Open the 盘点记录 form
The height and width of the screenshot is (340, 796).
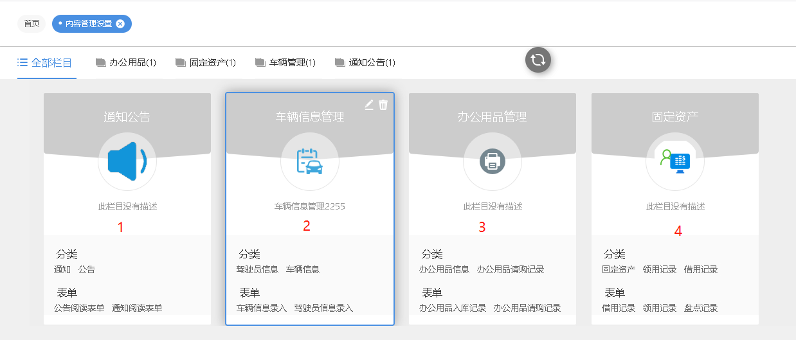click(x=701, y=308)
